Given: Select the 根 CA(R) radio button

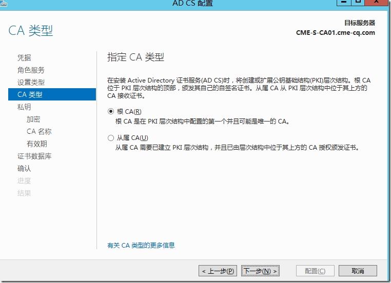Looking at the screenshot, I should click(111, 111).
